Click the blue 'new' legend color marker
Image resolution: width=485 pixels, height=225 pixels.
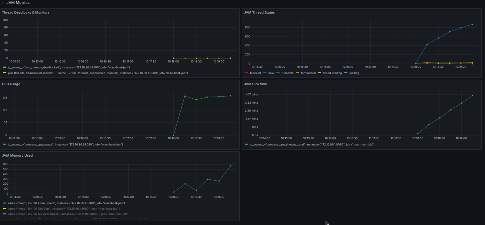265,73
